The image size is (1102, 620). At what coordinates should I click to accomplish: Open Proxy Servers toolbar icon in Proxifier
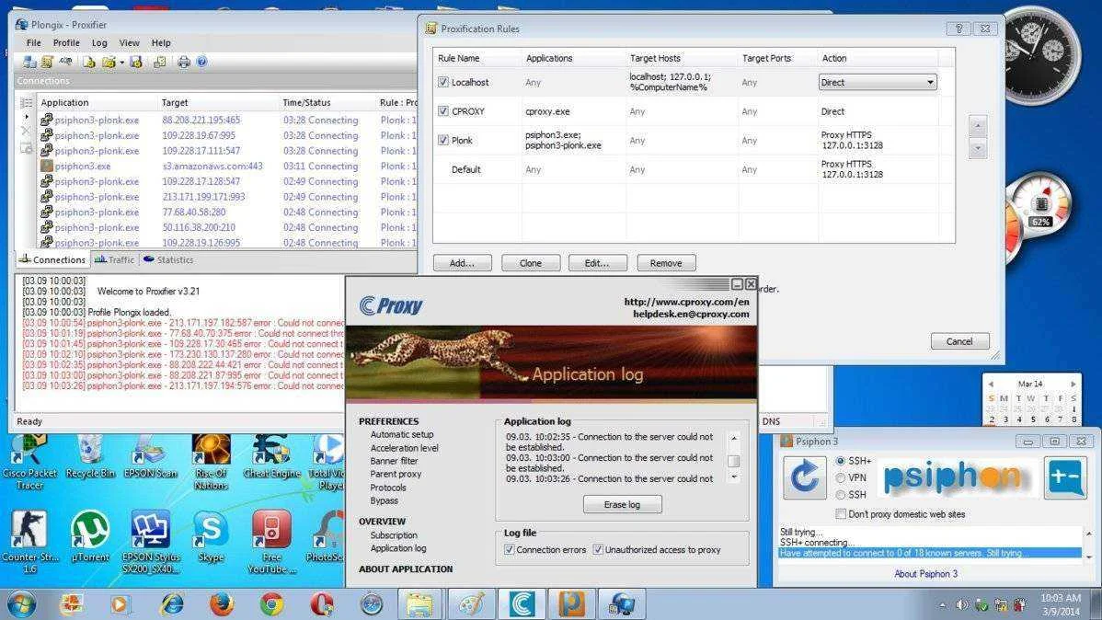29,62
